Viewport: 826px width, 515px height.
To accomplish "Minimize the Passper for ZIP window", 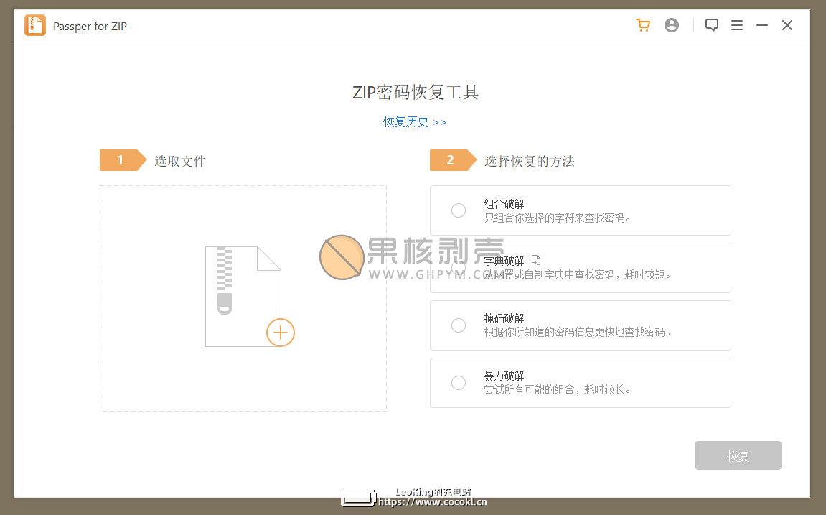I will [x=761, y=25].
